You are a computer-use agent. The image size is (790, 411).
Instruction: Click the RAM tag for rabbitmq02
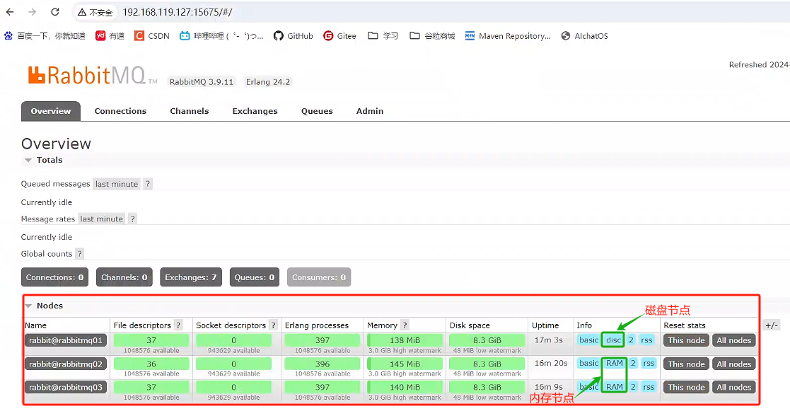pos(614,363)
